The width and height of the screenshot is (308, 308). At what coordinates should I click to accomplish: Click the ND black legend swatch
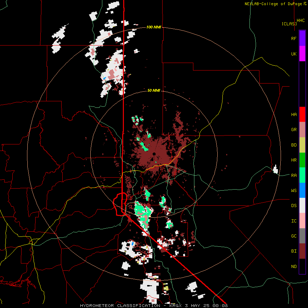302,266
